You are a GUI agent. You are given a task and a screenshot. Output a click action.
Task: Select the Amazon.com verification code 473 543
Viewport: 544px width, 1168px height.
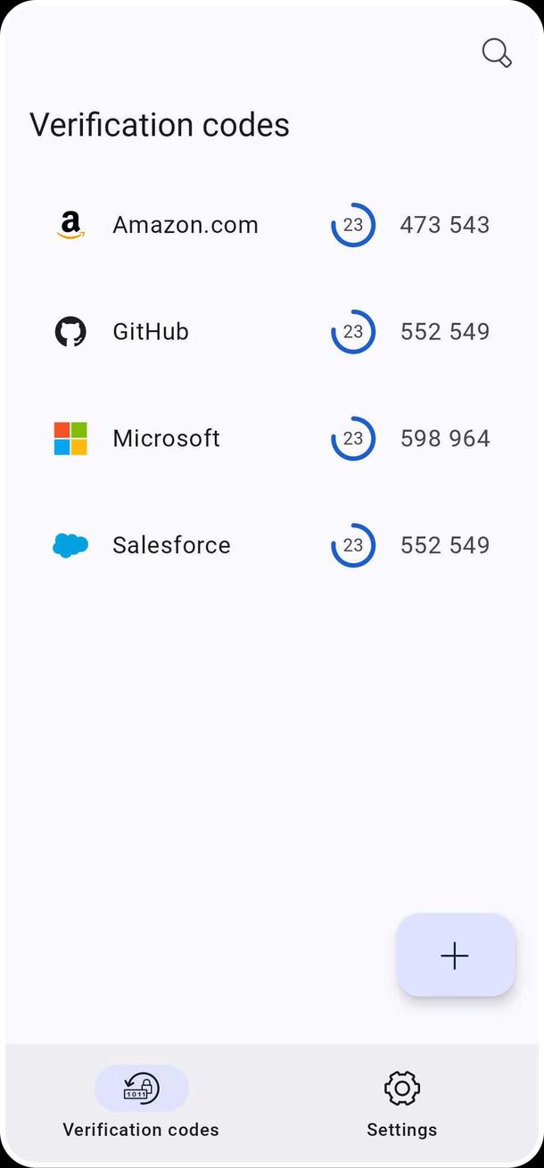444,224
